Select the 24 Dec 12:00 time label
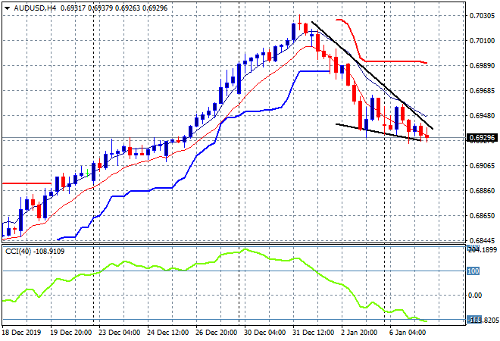The height and width of the screenshot is (341, 500). click(167, 333)
